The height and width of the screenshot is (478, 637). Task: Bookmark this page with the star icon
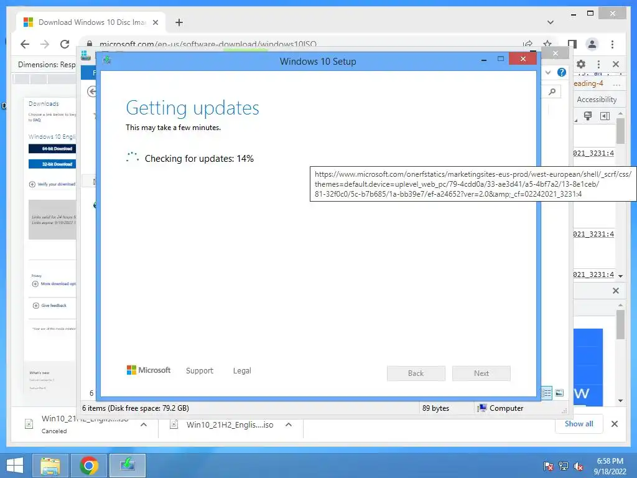coord(547,44)
